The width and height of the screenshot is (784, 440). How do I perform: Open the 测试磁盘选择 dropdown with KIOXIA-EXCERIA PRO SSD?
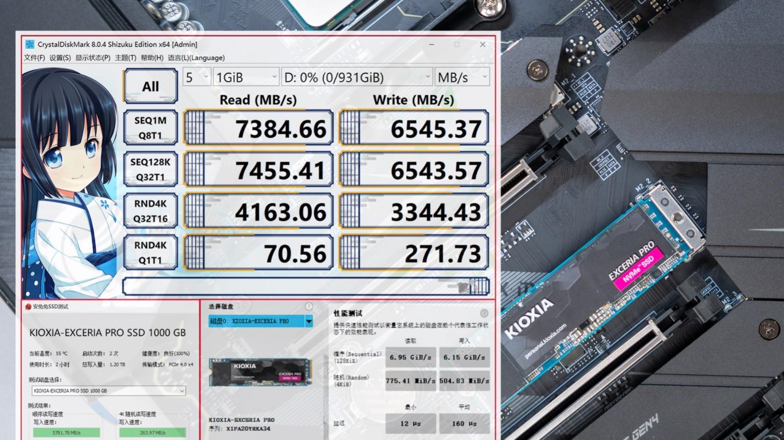coord(108,391)
